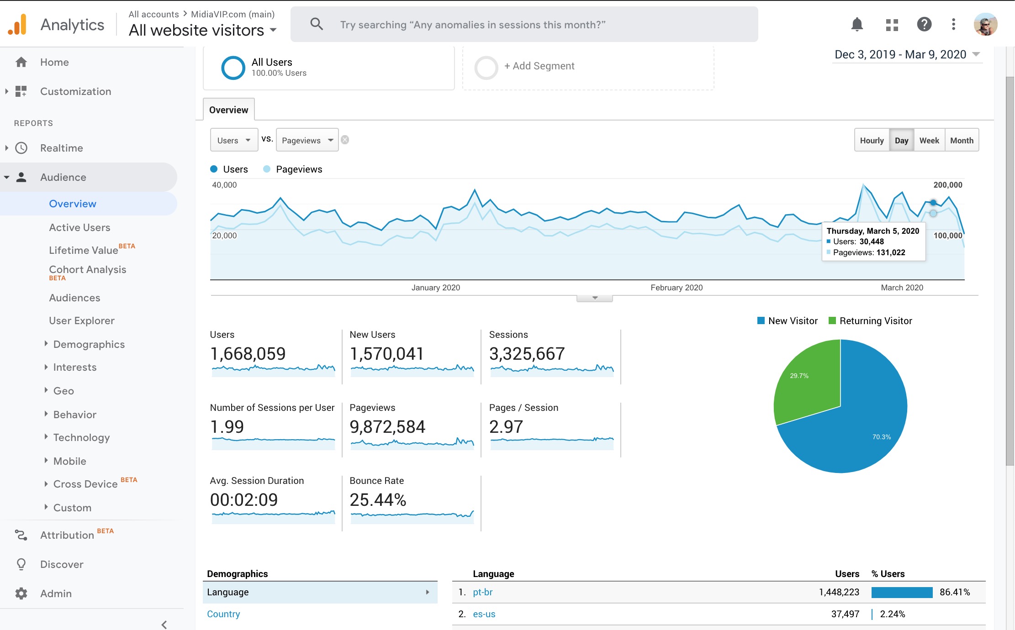Remove the Pageviews comparison metric
The image size is (1015, 630).
(345, 140)
